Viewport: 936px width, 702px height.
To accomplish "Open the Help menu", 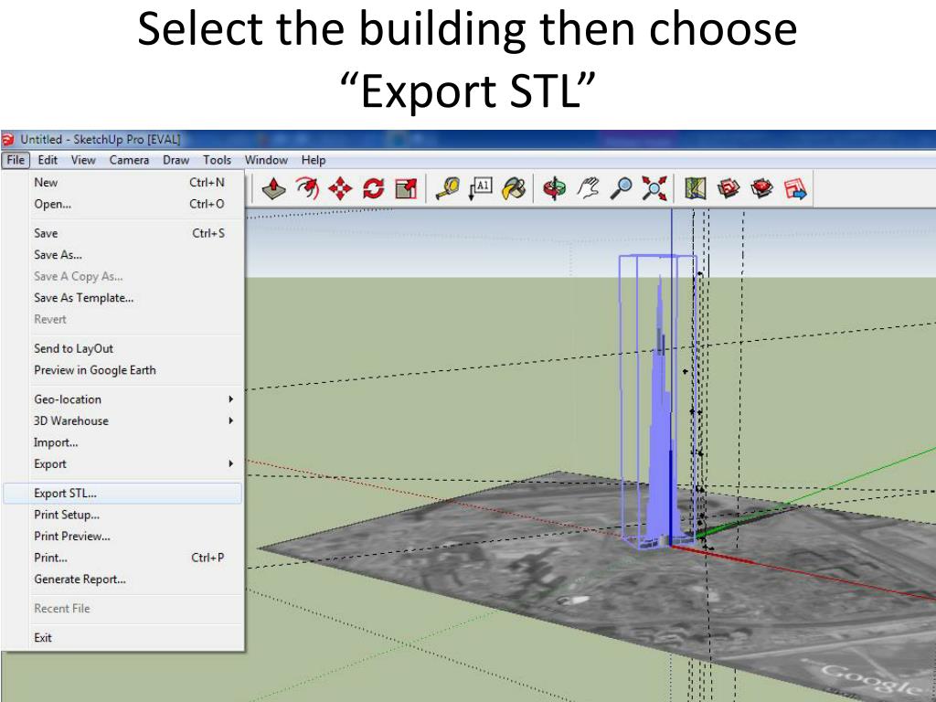I will [314, 160].
